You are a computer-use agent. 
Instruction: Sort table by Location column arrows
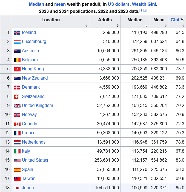point(86,25)
